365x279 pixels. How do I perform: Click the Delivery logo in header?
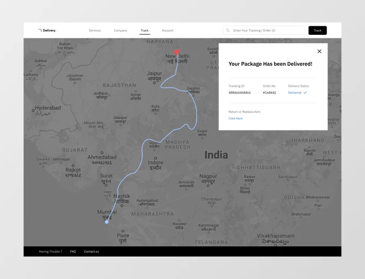coord(47,31)
